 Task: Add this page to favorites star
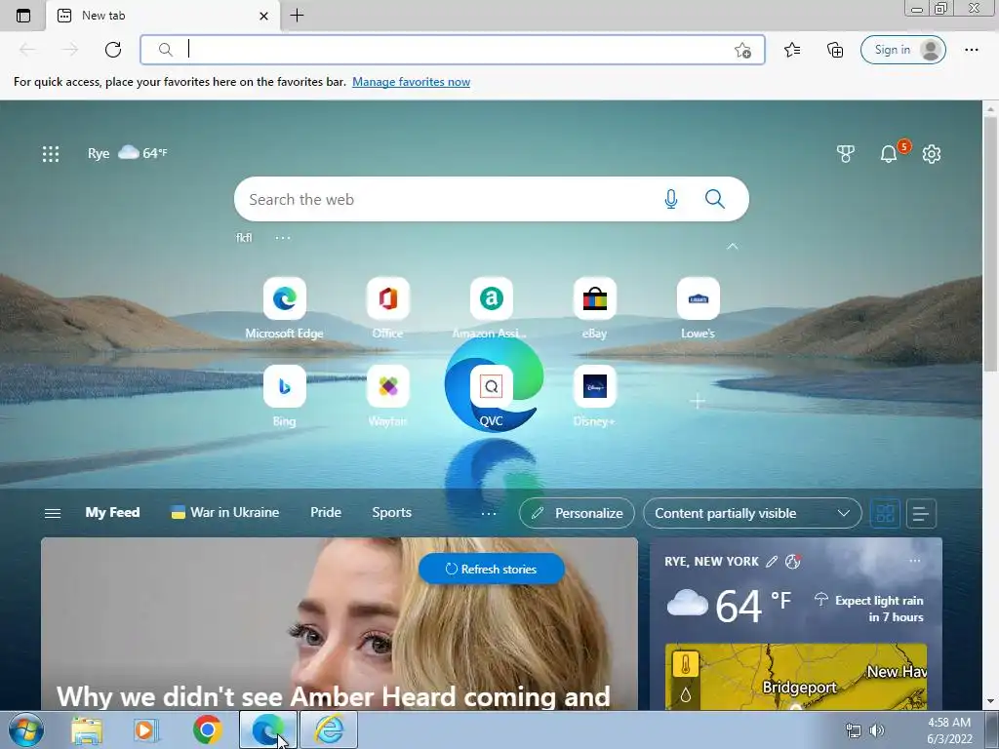pos(742,51)
